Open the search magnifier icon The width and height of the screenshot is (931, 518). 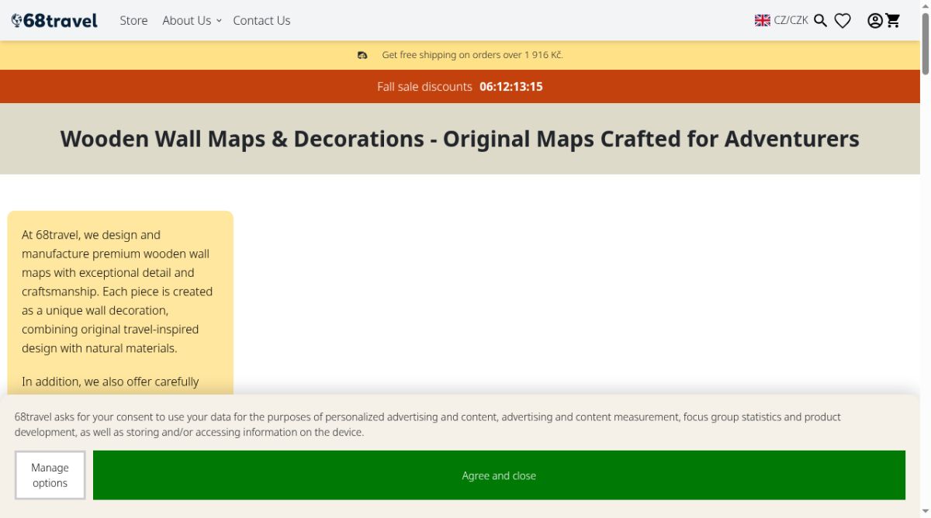820,20
